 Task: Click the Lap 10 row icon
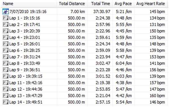click(5, 76)
